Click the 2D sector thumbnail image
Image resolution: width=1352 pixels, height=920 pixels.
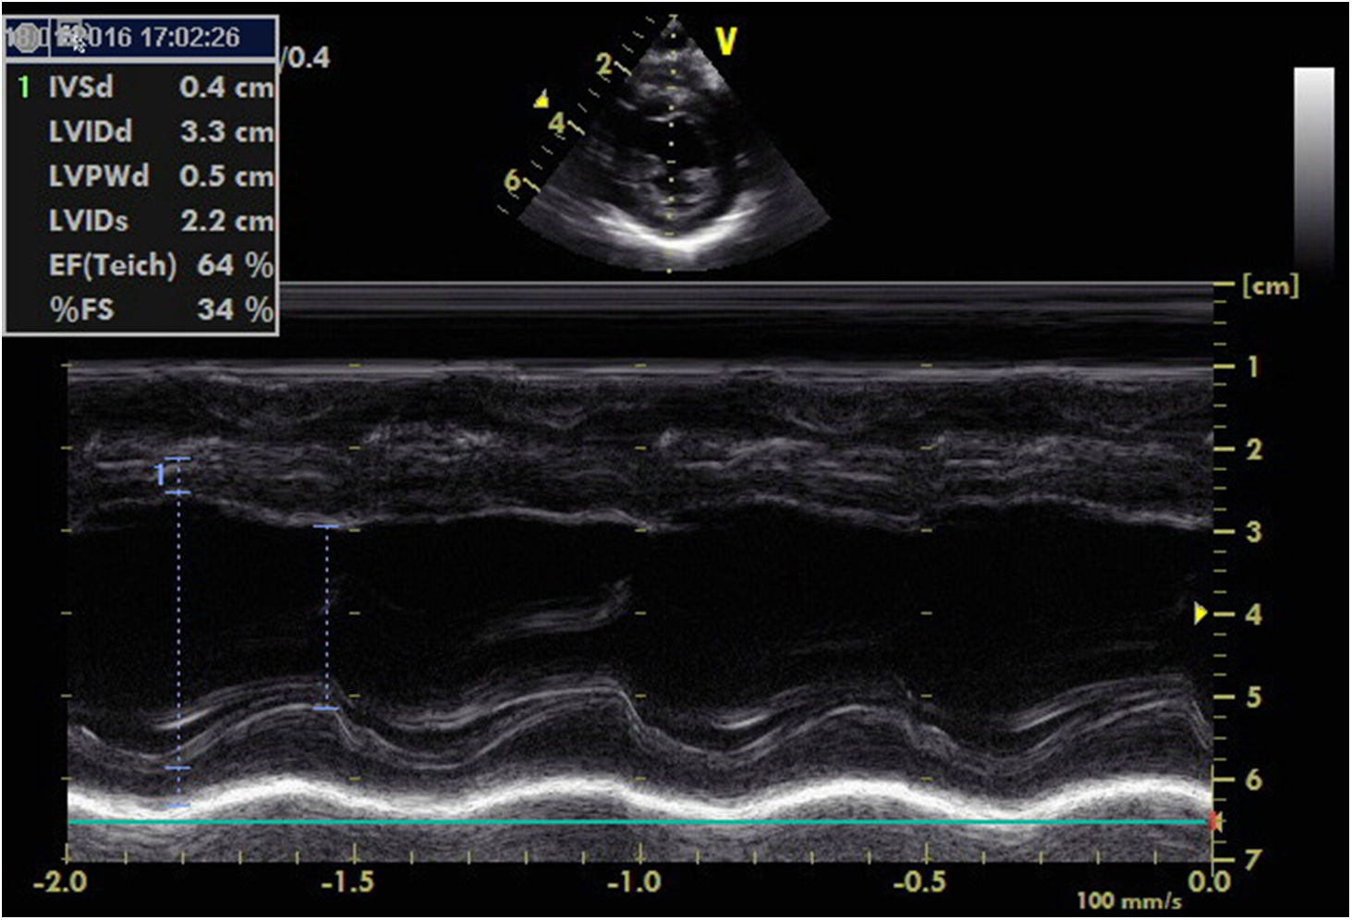point(673,157)
